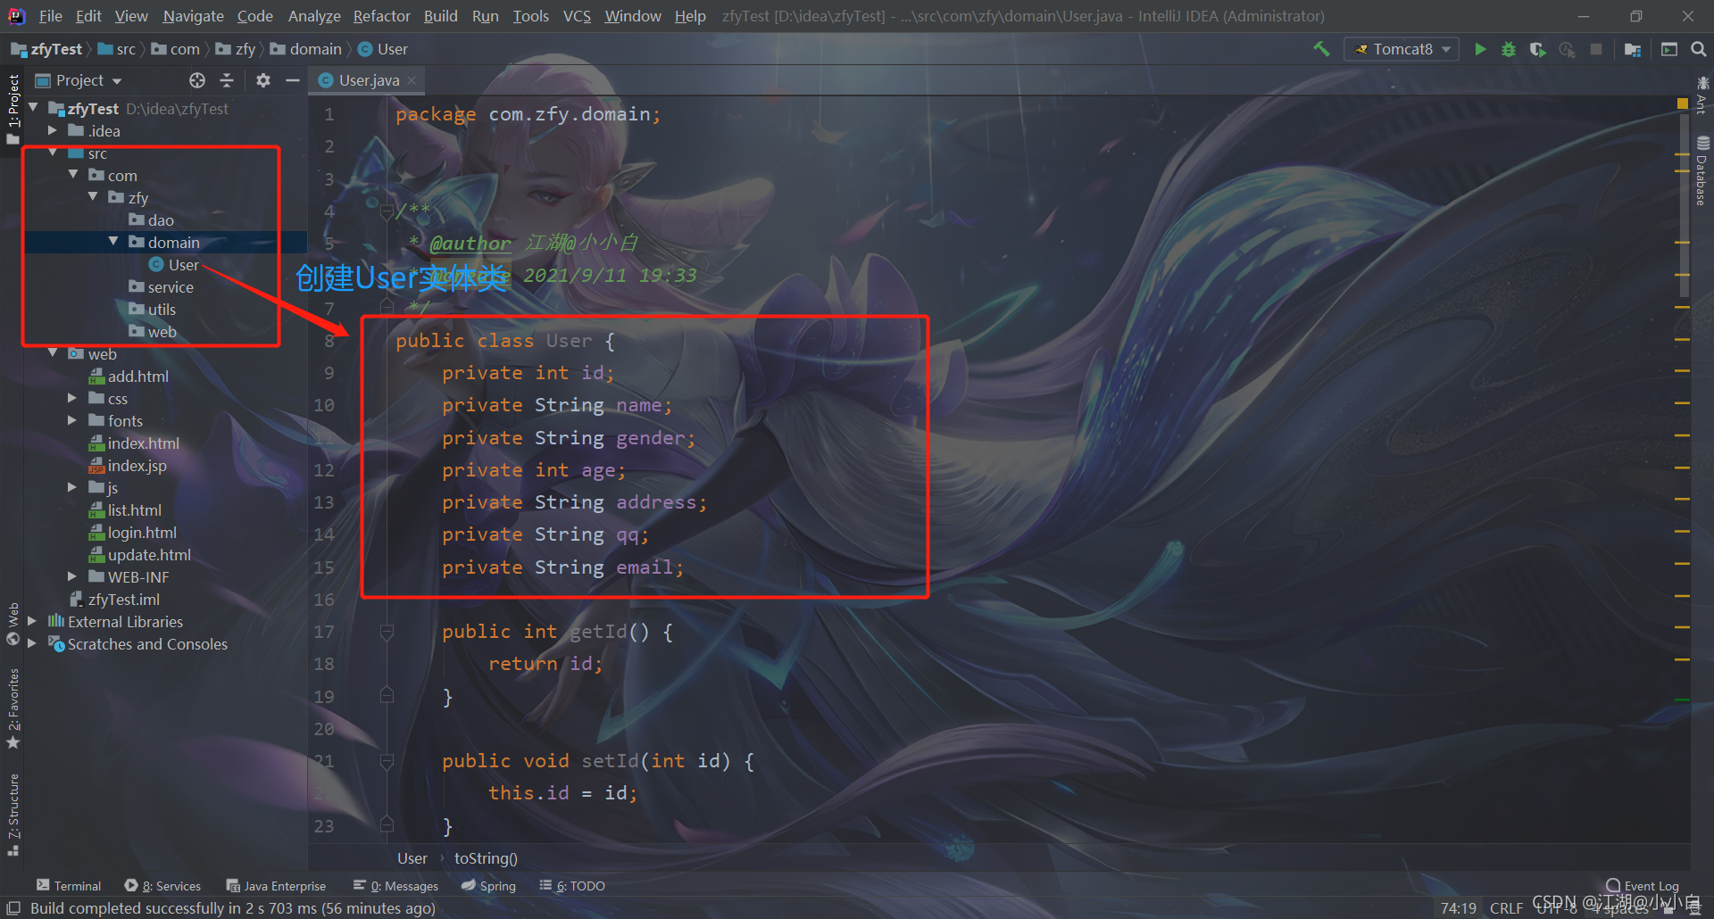This screenshot has height=919, width=1714.
Task: Expand Scratches and Consoles node
Action: pos(32,643)
